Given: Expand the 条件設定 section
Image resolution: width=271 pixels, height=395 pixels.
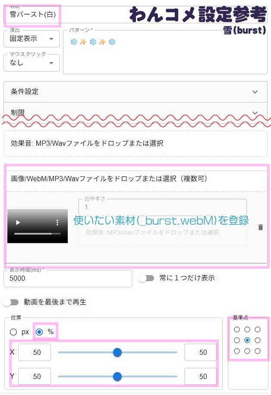Looking at the screenshot, I should point(135,92).
